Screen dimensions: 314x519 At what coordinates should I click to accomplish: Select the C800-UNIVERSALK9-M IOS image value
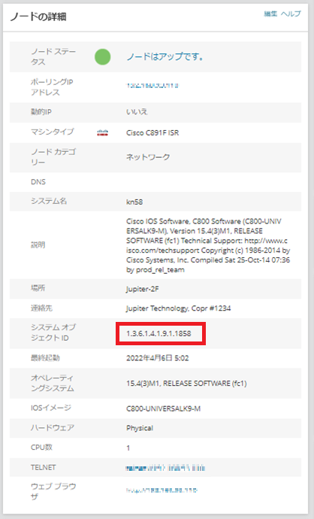[x=163, y=408]
